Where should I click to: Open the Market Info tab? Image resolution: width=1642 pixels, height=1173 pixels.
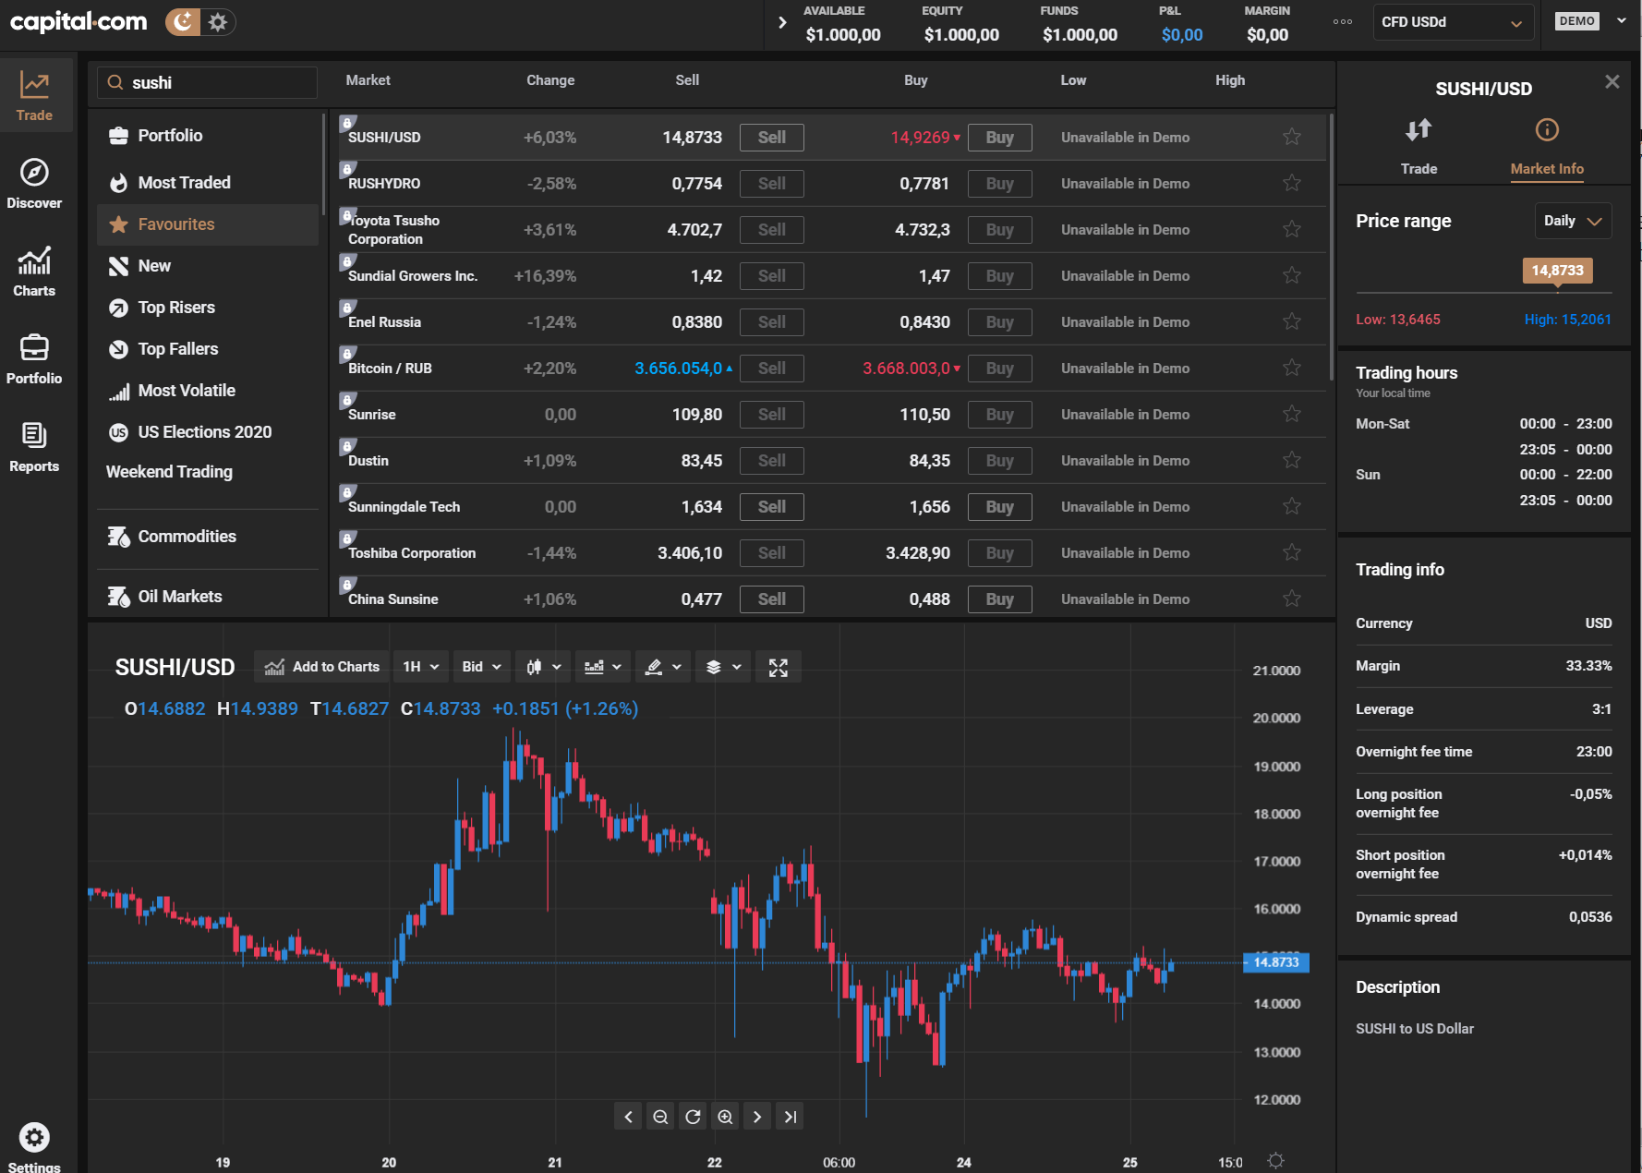[1547, 147]
